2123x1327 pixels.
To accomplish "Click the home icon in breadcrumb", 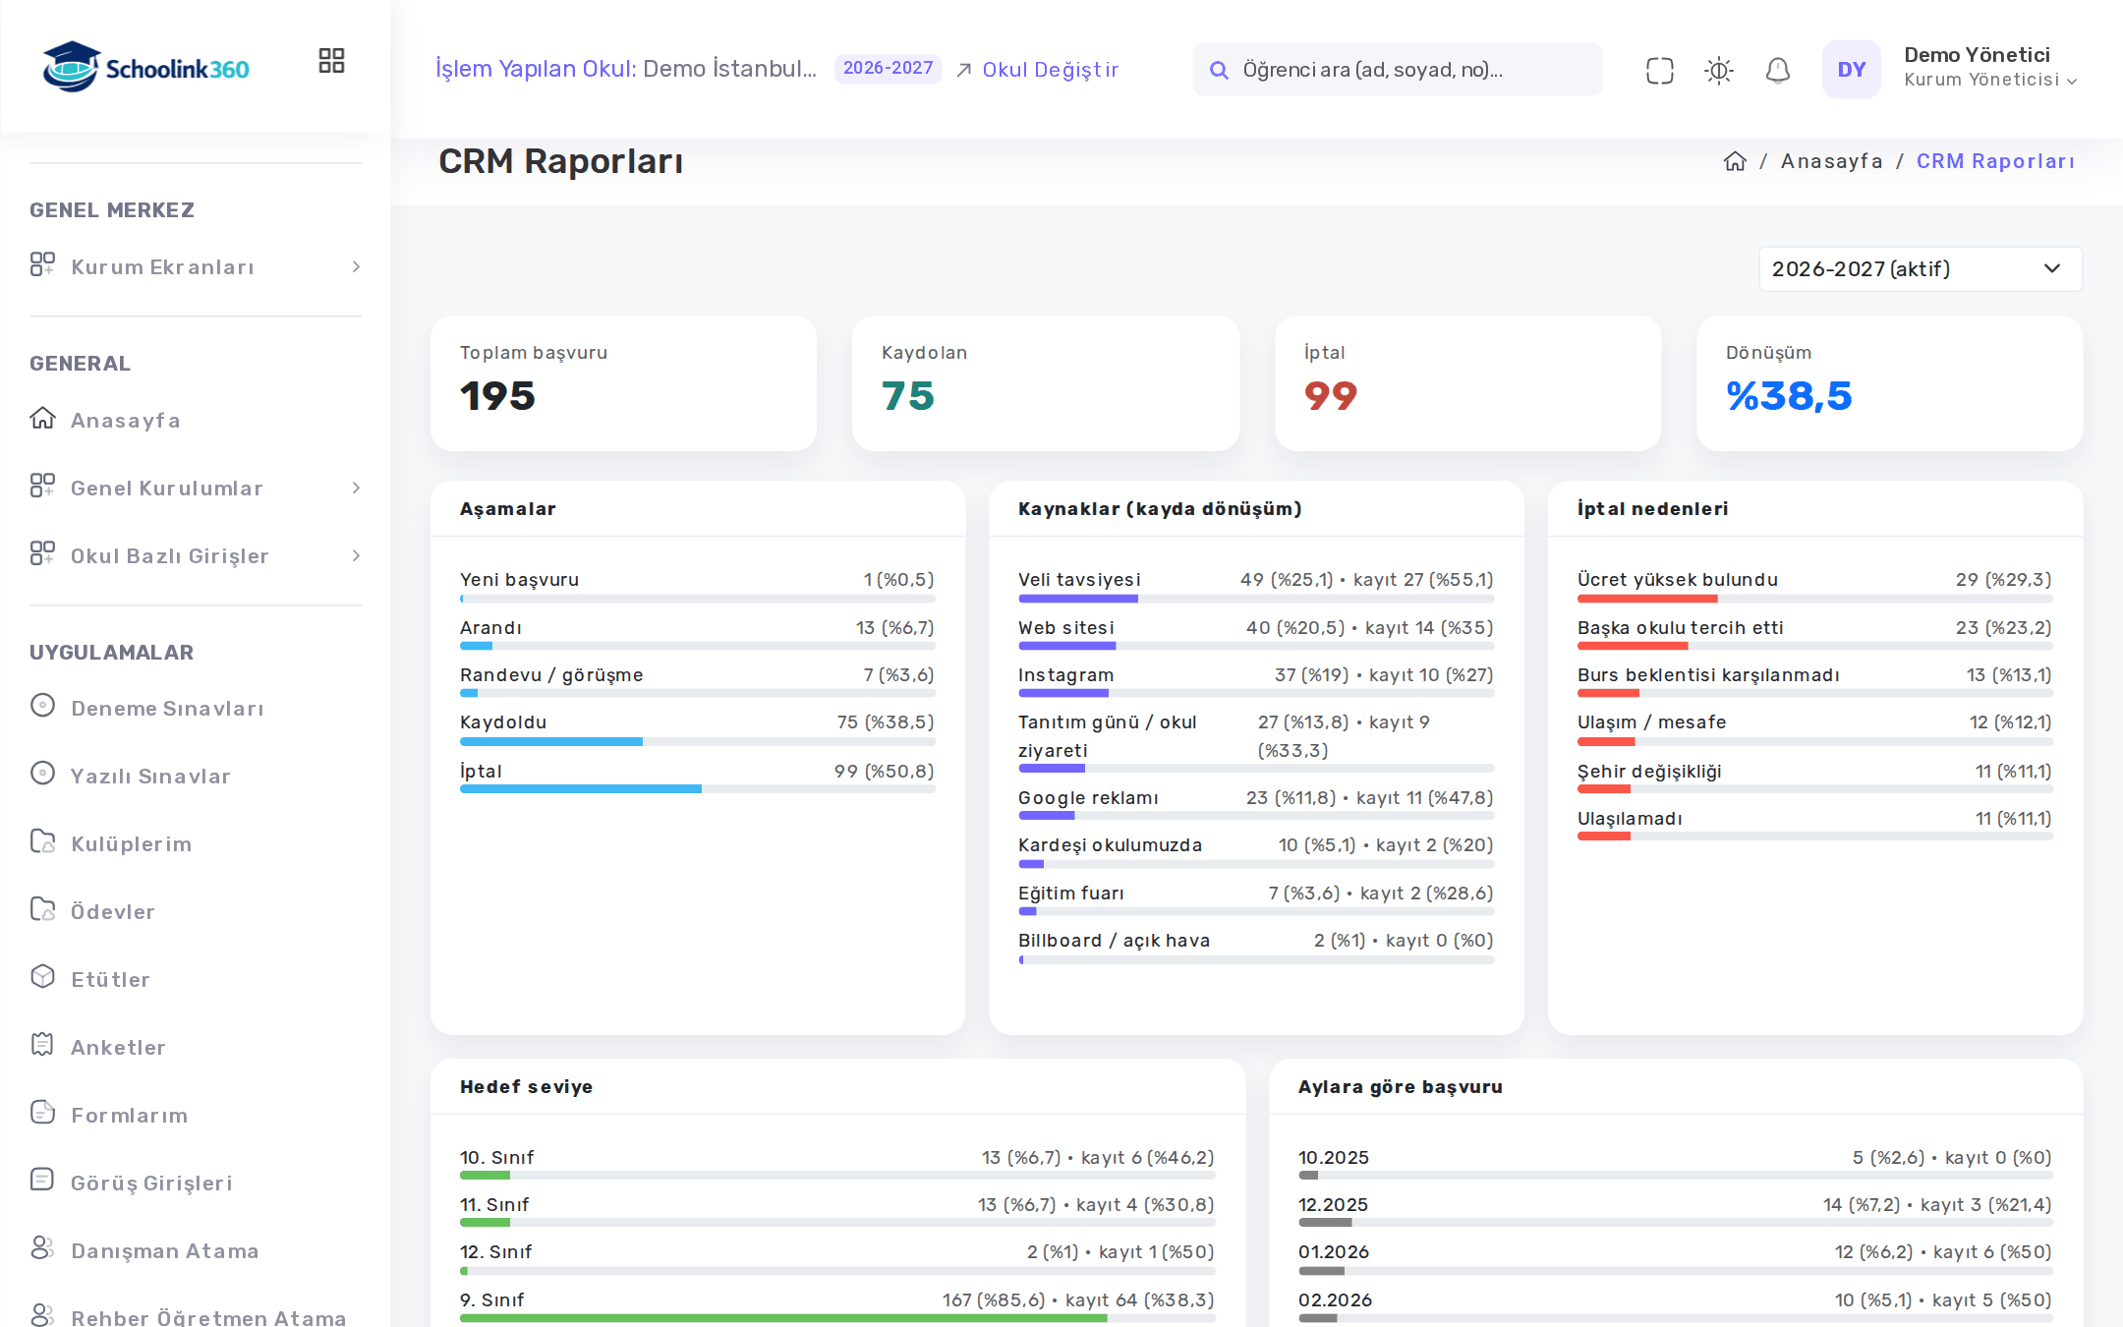I will pos(1735,161).
